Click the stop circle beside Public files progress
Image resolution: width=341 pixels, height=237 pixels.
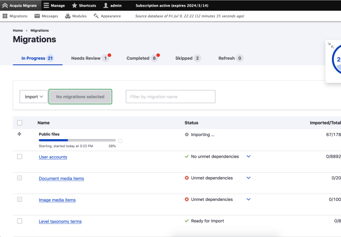(120, 141)
